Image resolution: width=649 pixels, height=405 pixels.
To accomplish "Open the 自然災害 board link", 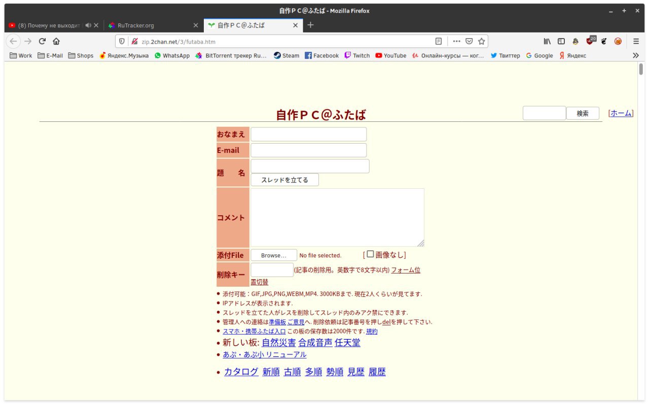I will 279,343.
